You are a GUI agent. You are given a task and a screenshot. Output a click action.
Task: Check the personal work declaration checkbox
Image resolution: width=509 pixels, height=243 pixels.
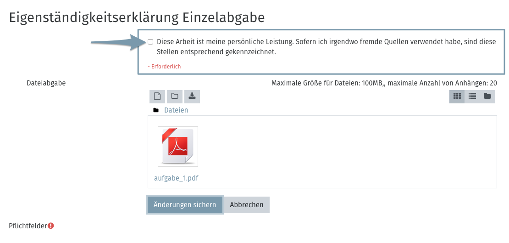click(150, 42)
